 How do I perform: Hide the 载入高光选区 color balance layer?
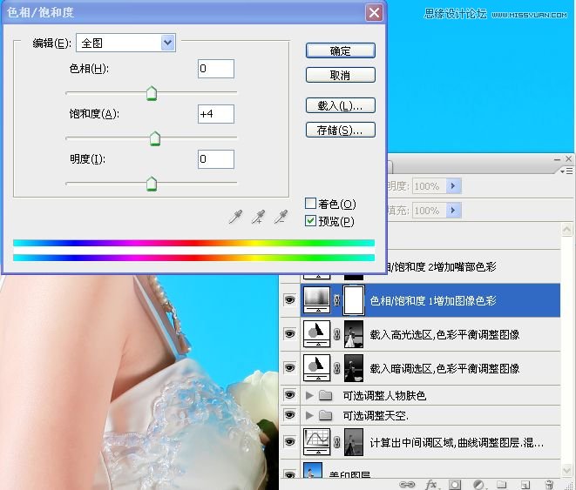pyautogui.click(x=290, y=333)
